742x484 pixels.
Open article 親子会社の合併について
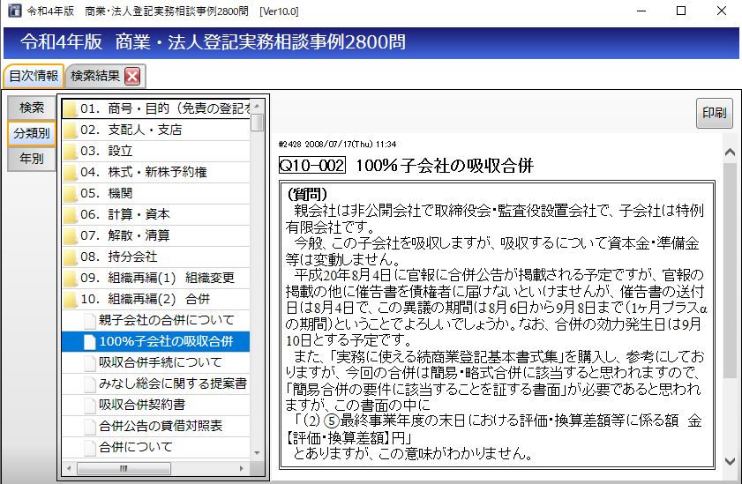click(166, 320)
